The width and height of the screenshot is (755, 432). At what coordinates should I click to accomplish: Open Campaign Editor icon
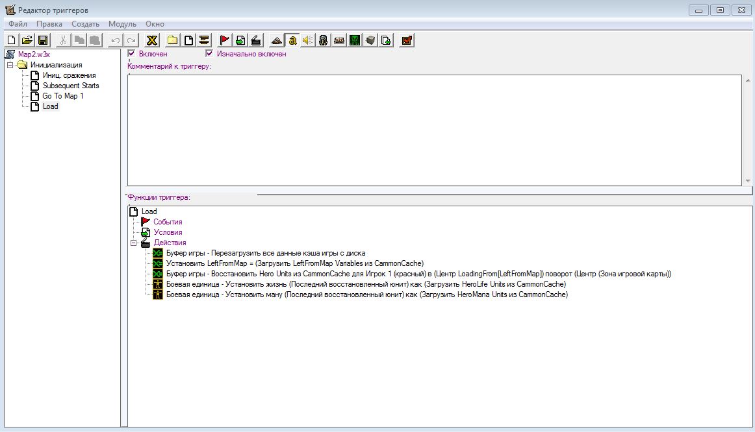(339, 40)
